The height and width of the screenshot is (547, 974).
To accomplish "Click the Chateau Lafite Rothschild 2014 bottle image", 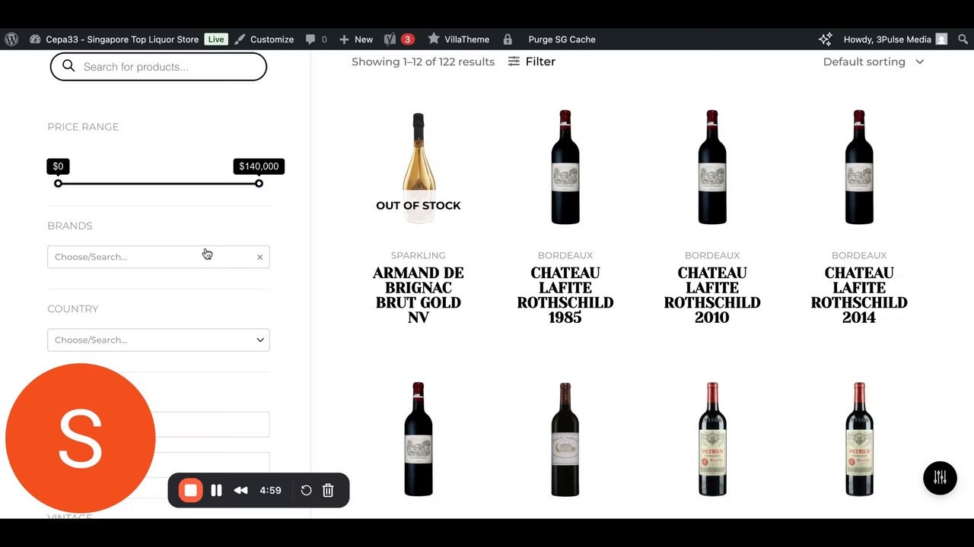I will [858, 167].
